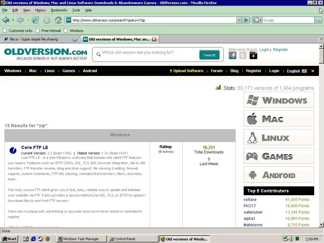Stop loading with the Stop icon
Screen dimensions: 324x243
(47, 20)
